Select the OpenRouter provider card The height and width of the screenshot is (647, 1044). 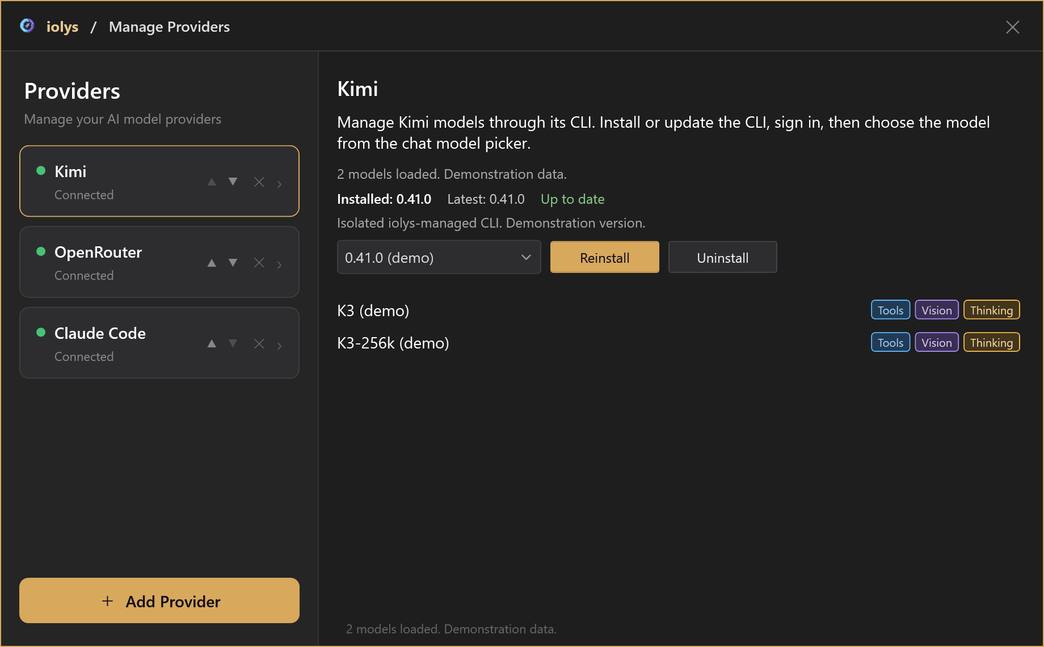(x=159, y=262)
